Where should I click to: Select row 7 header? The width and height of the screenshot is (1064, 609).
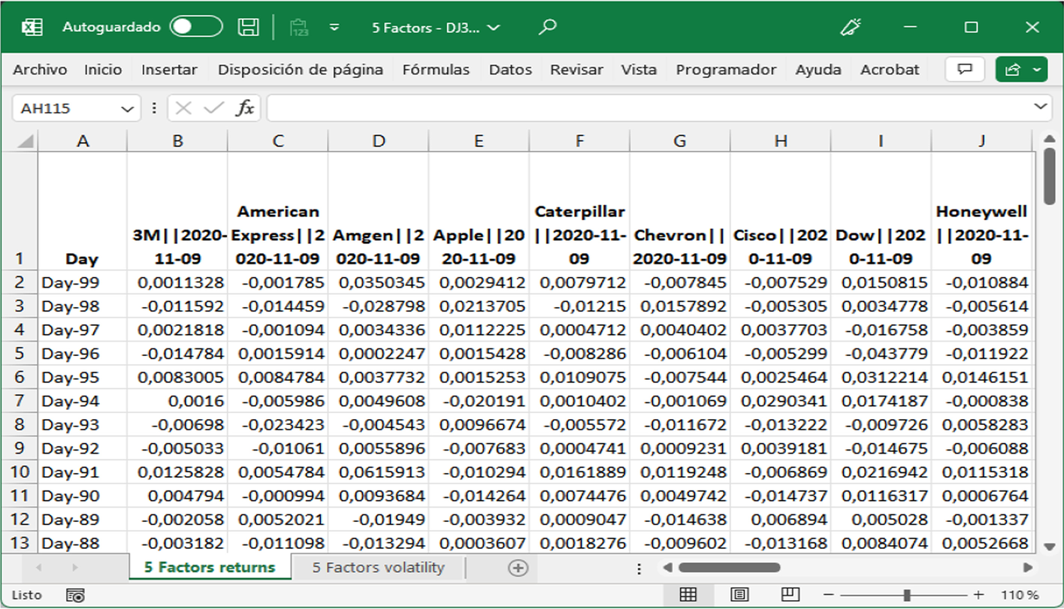click(x=20, y=401)
